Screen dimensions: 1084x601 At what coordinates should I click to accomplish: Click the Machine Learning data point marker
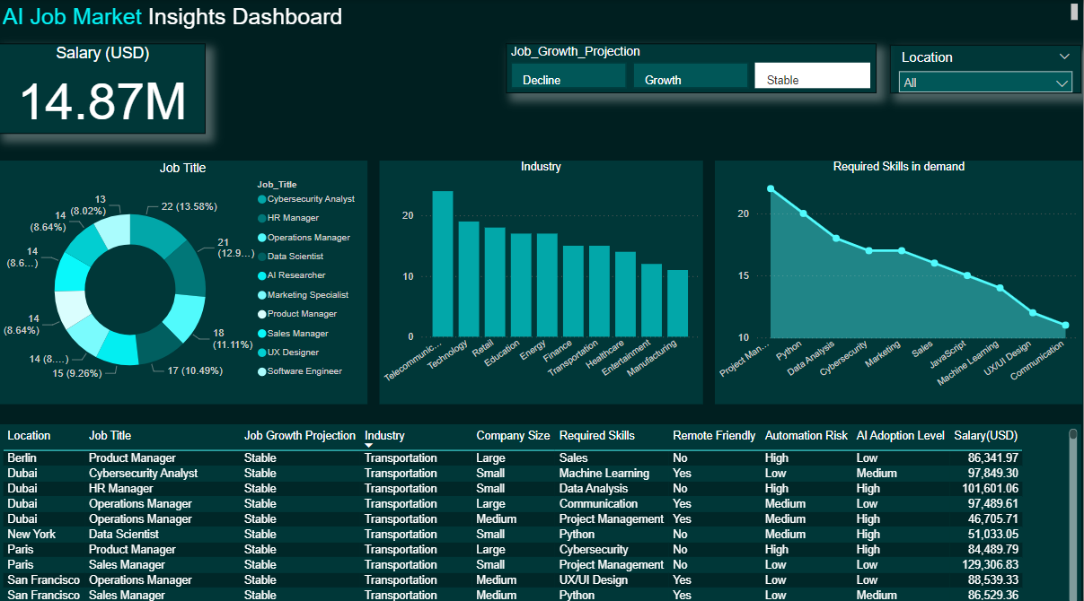[1000, 288]
